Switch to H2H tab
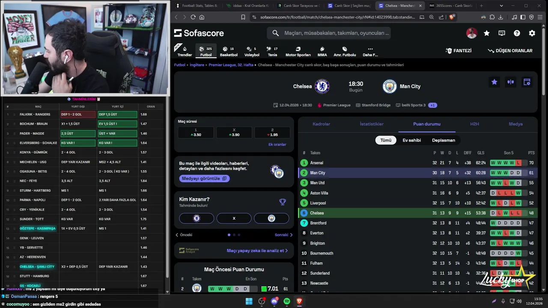The image size is (548, 308). [x=474, y=124]
